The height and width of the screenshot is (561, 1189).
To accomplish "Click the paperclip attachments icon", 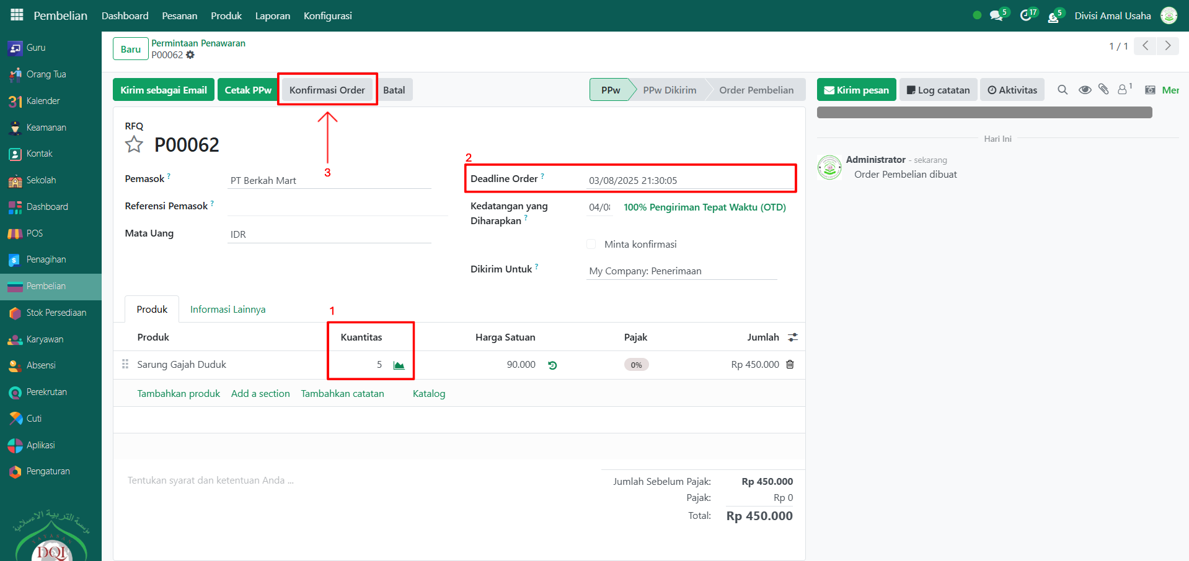I will (1103, 90).
